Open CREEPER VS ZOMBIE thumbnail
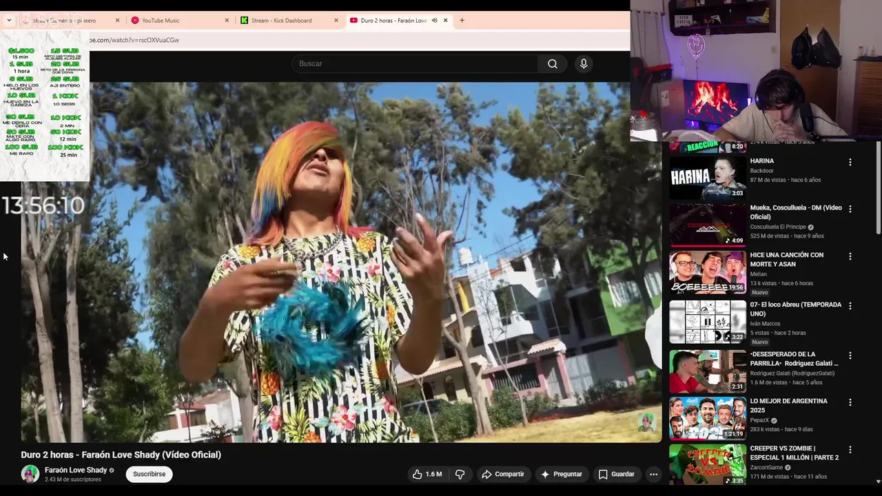 708,465
